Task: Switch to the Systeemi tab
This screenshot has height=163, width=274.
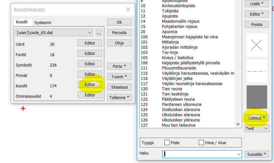Action: pyautogui.click(x=43, y=22)
